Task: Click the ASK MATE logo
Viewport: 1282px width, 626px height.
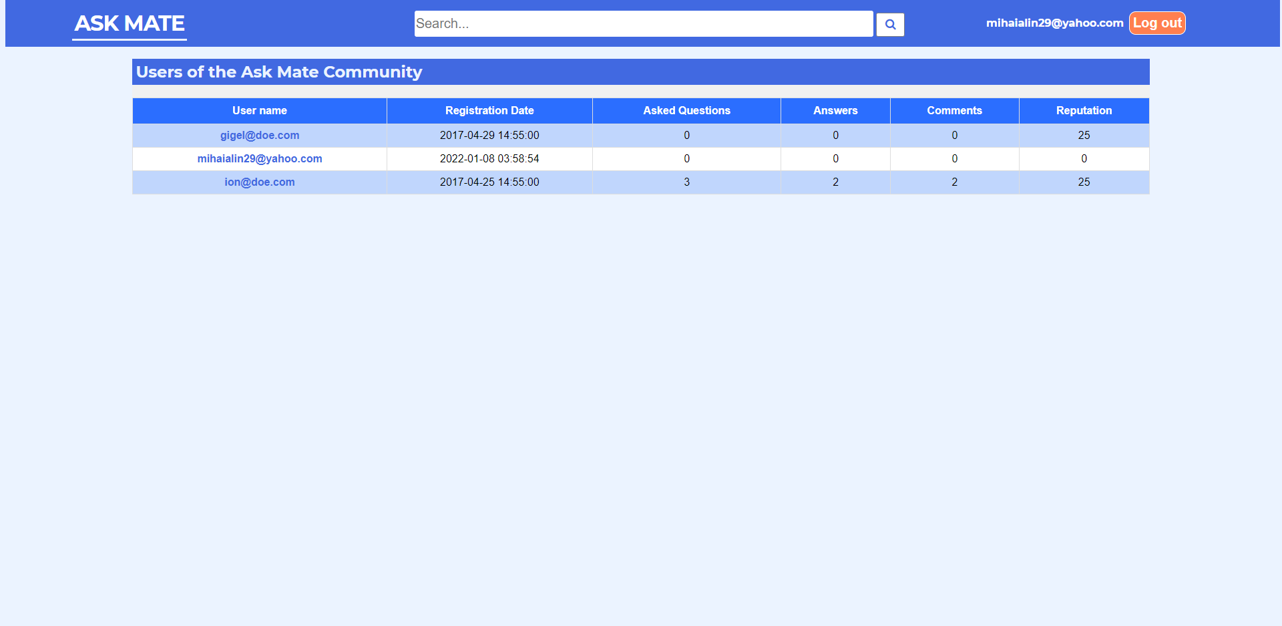Action: pos(129,23)
